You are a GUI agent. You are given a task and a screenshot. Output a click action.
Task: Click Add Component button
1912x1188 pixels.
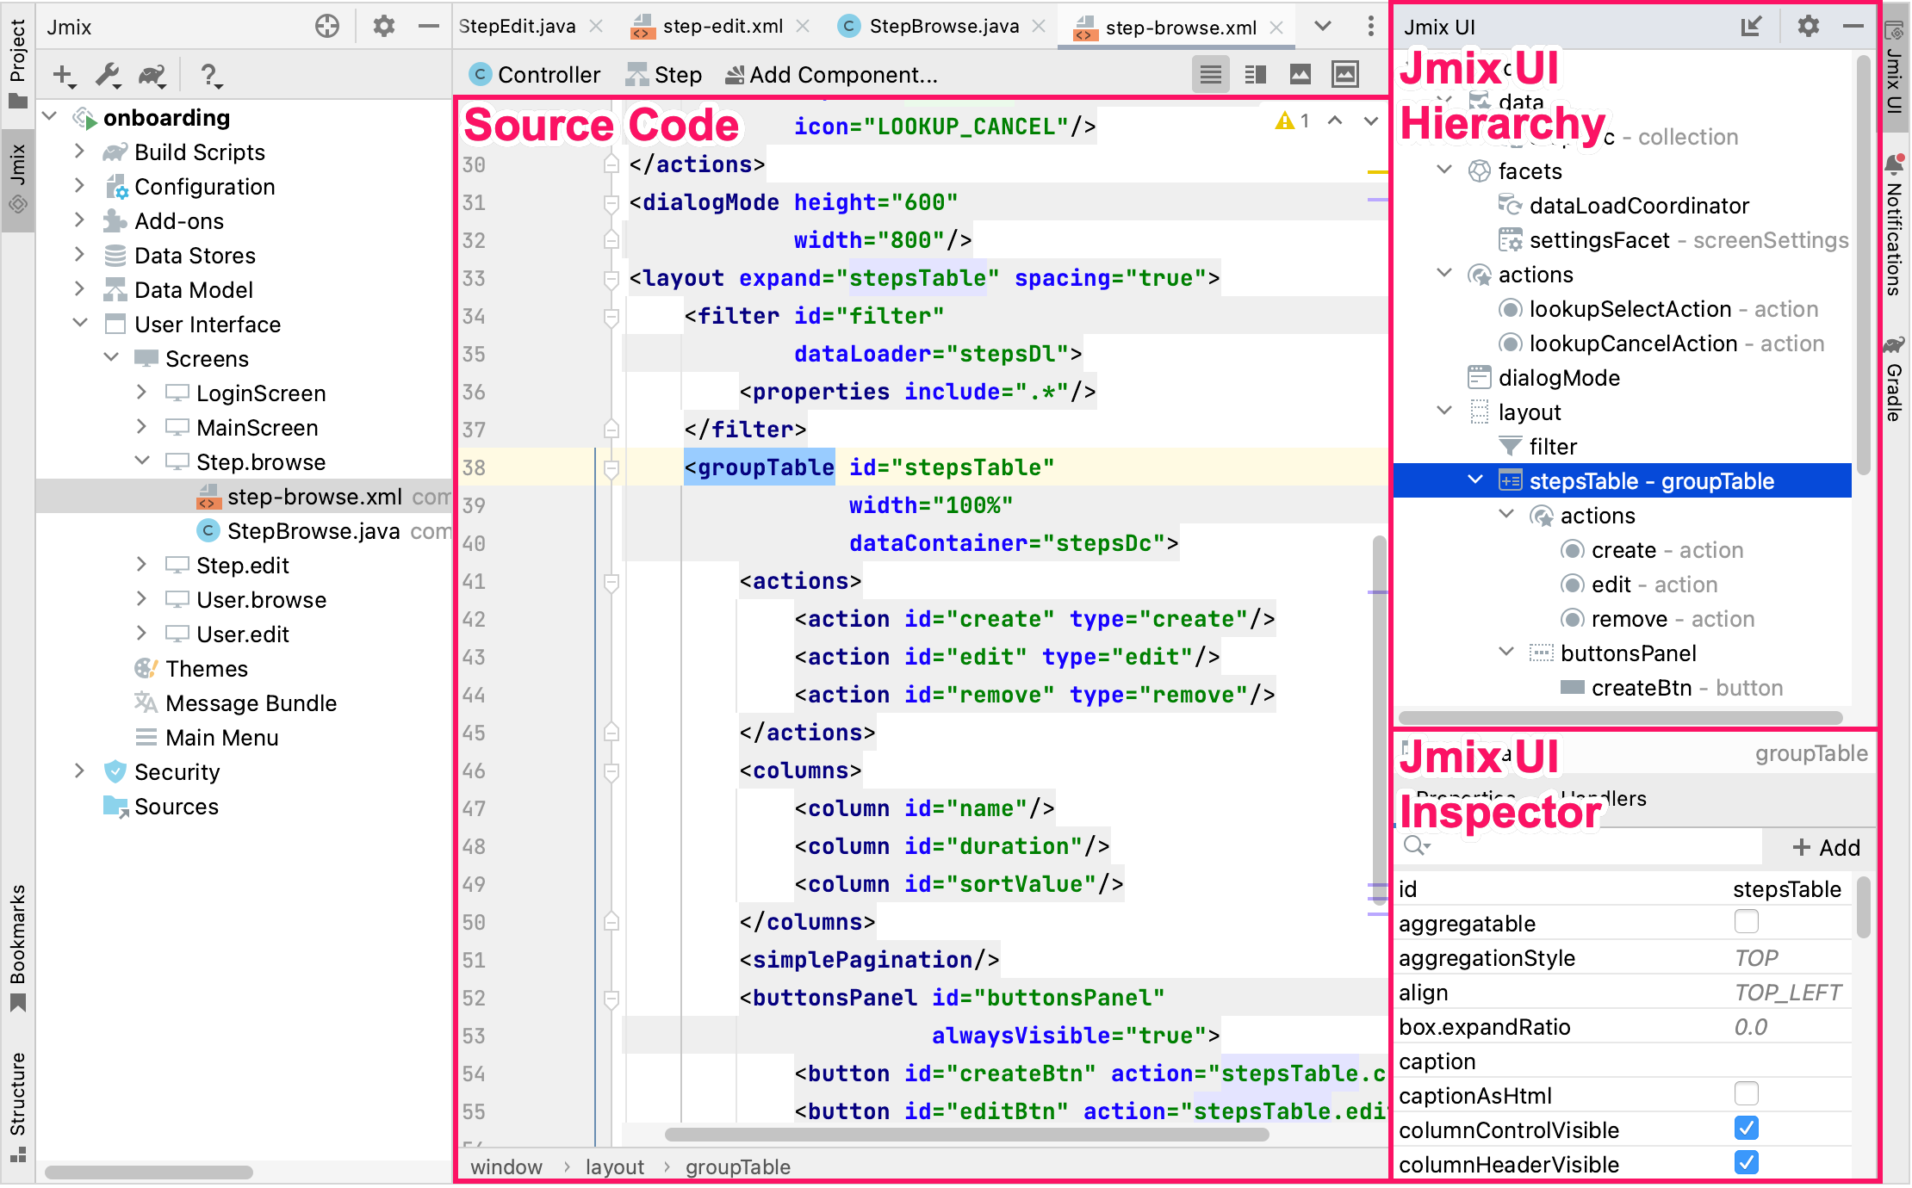[x=832, y=75]
